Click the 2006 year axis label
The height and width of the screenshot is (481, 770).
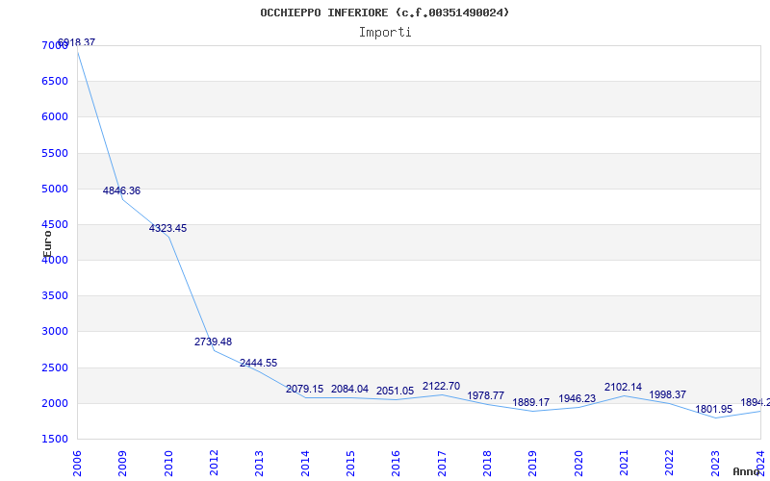[77, 464]
